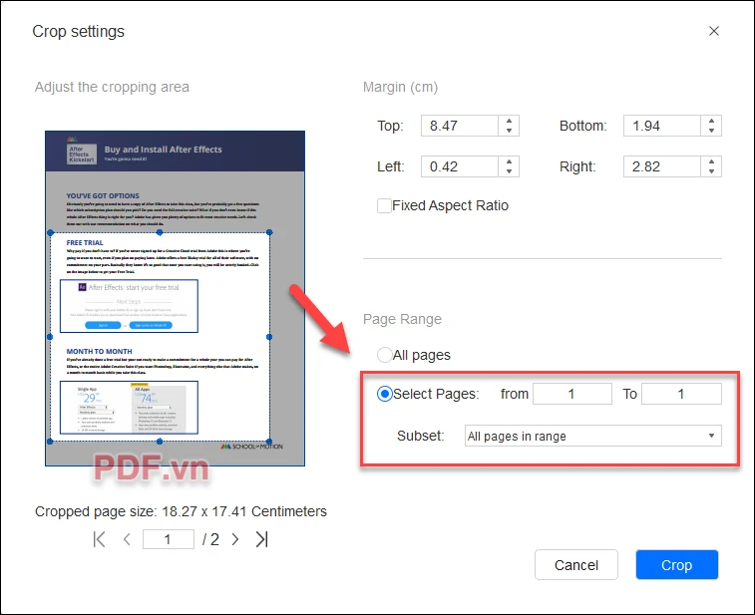This screenshot has width=755, height=615.
Task: Focus the Bottom margin input field
Action: 661,126
